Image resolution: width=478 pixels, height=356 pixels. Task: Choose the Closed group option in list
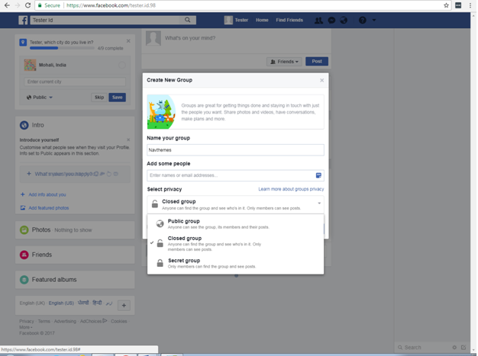point(235,243)
